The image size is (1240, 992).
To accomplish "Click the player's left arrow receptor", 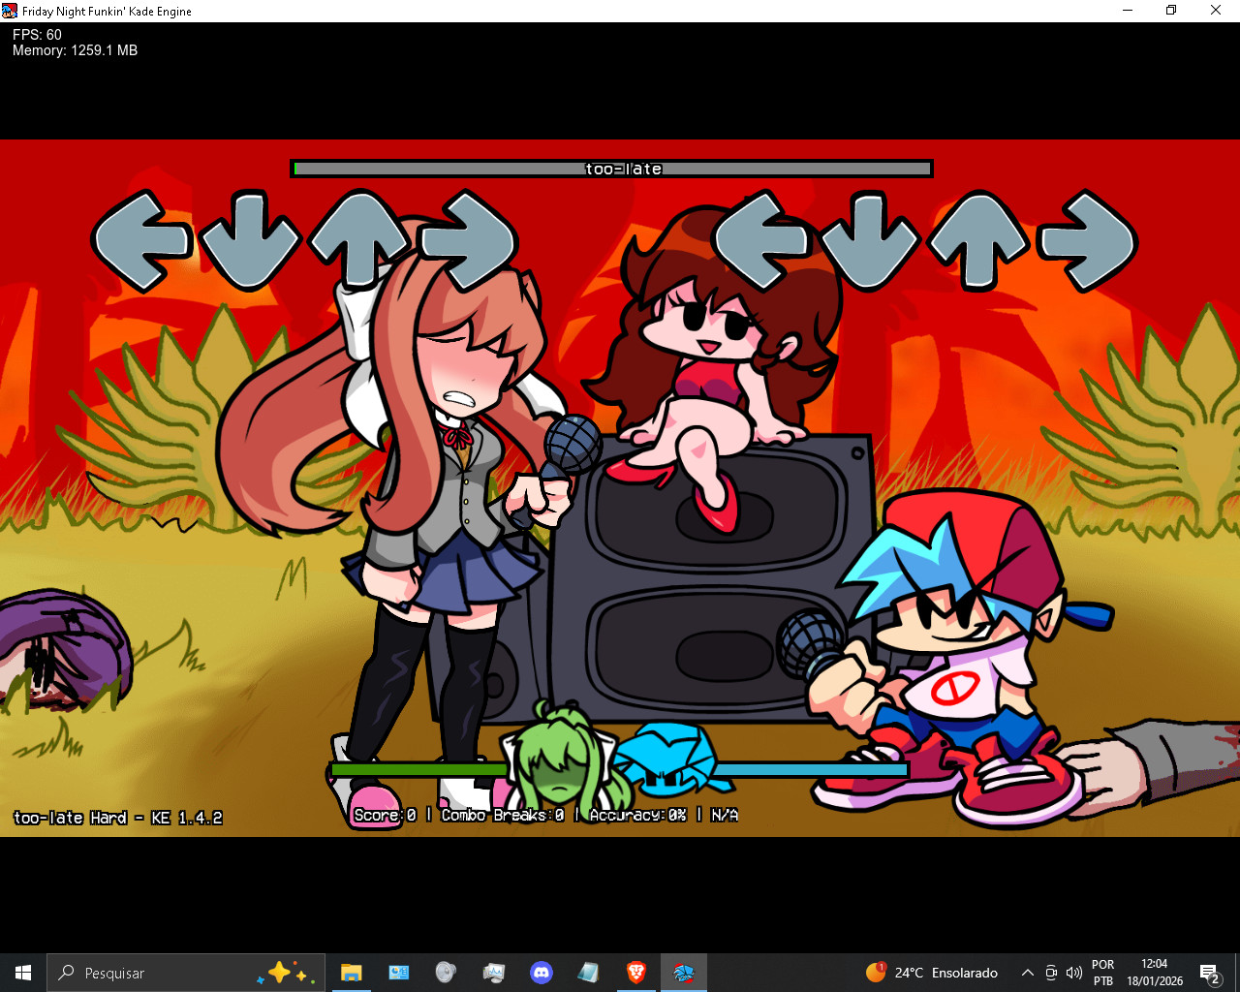I will [761, 240].
